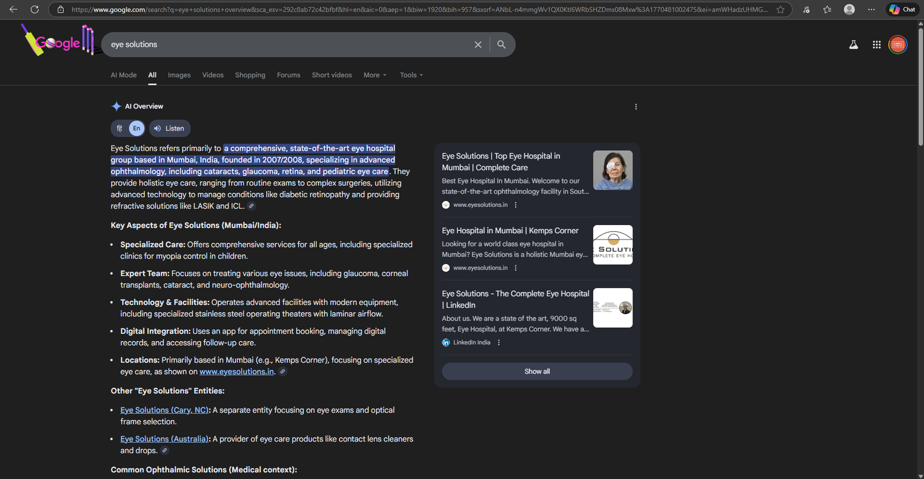Switch AI Overview language to Hindi

120,128
